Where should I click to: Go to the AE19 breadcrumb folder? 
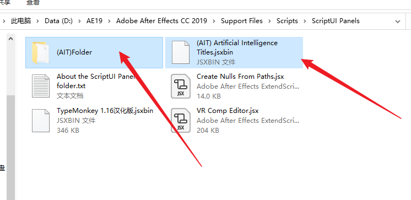[x=94, y=21]
